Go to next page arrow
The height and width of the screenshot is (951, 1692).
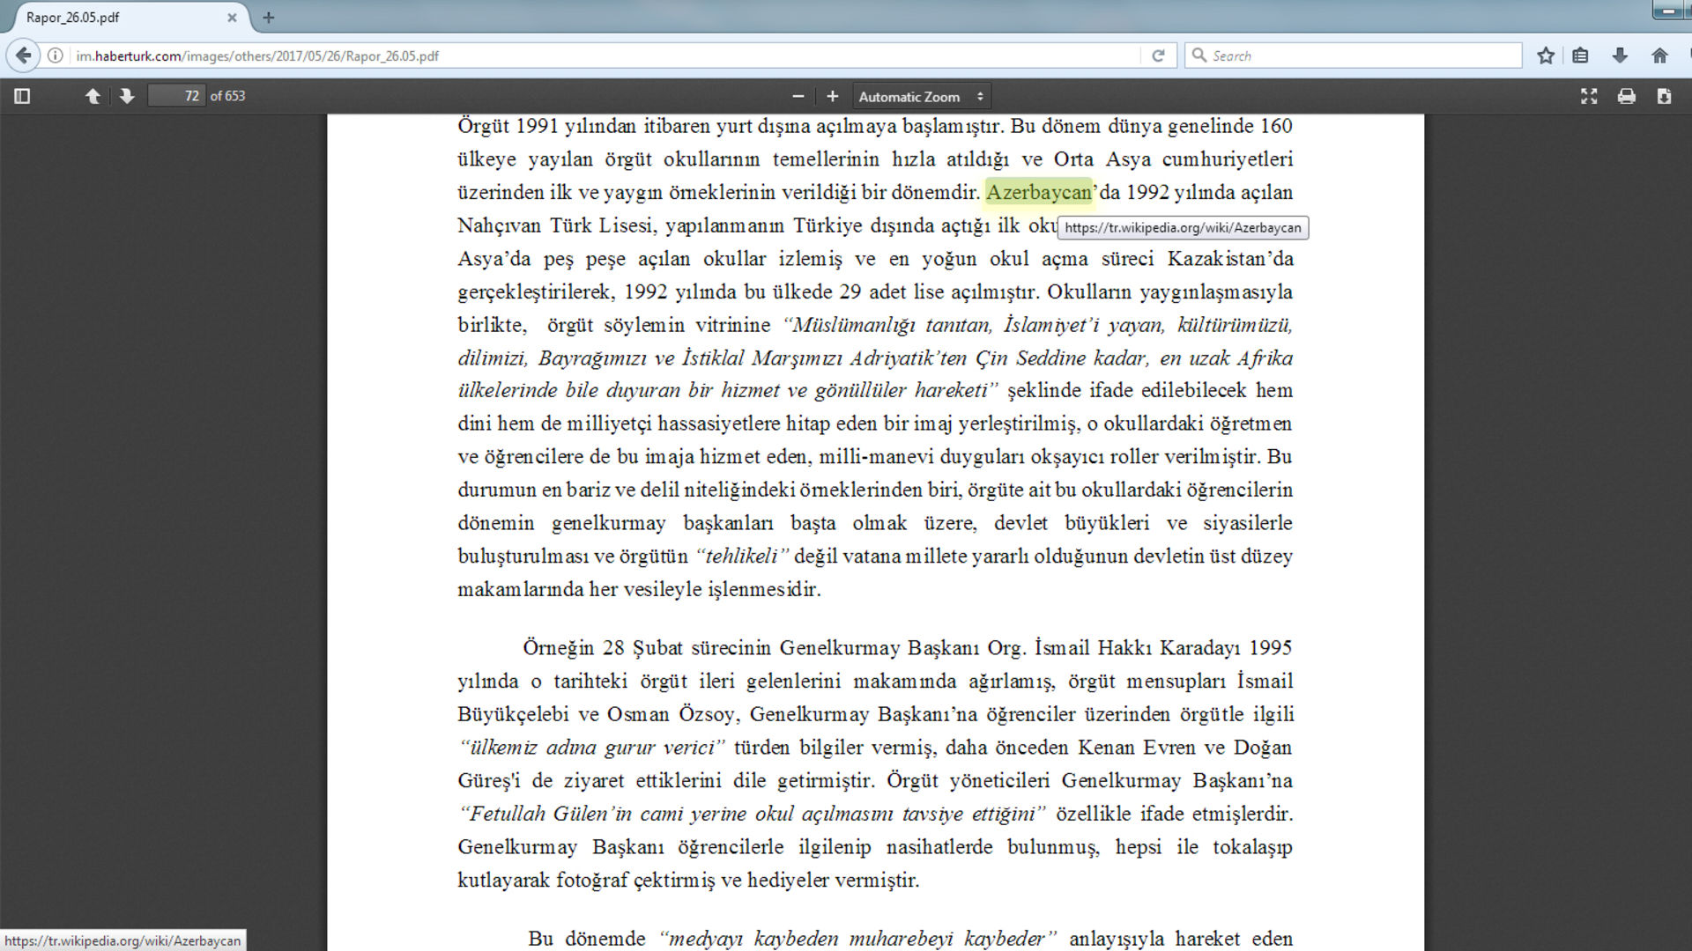[x=127, y=96]
